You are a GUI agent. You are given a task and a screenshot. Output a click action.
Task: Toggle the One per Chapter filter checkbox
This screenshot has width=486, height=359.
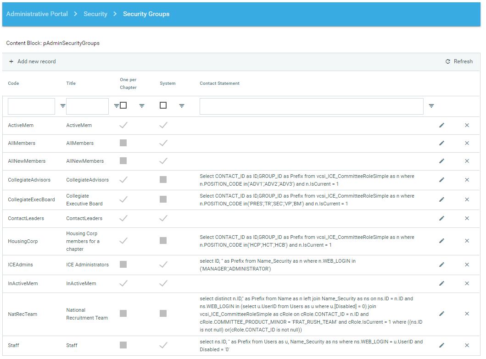coord(123,105)
